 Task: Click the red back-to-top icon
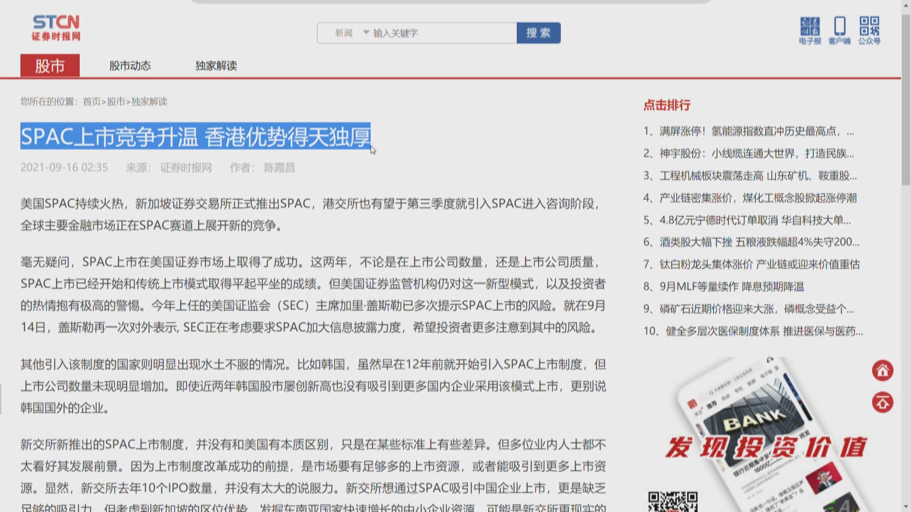pyautogui.click(x=882, y=402)
